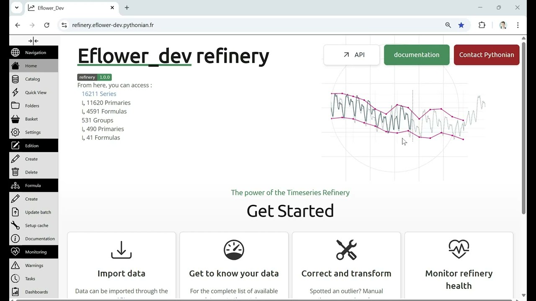Open the Chrome three-dot menu

[518, 25]
